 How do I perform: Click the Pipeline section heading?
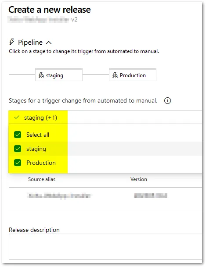[x=30, y=42]
